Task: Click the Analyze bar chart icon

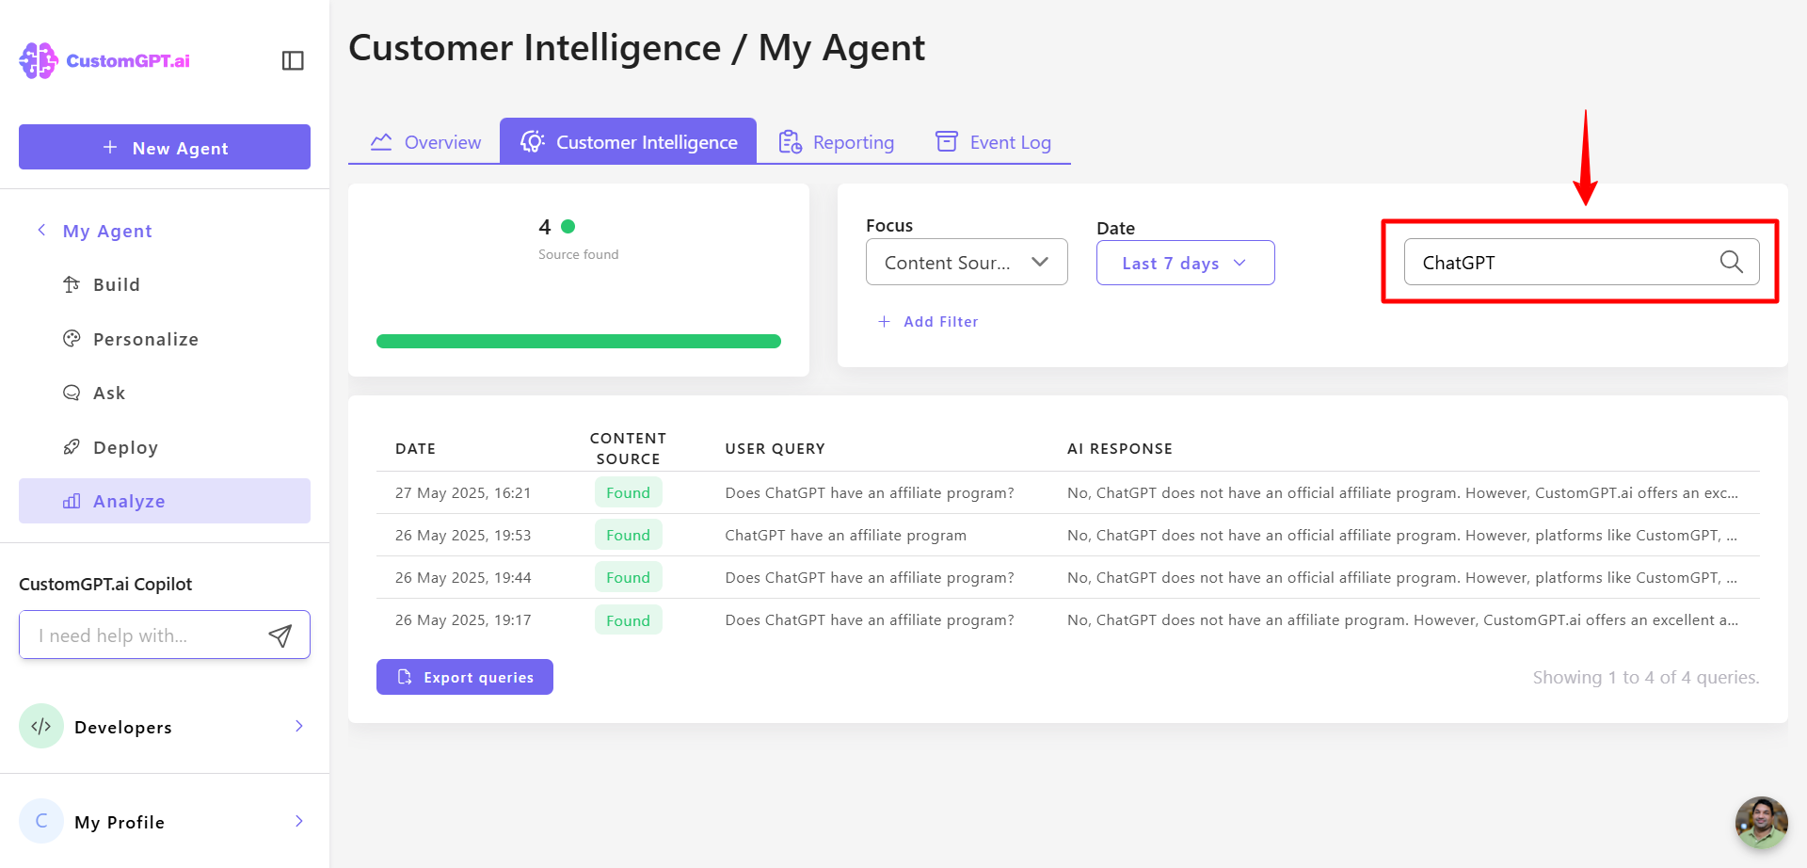Action: [72, 501]
